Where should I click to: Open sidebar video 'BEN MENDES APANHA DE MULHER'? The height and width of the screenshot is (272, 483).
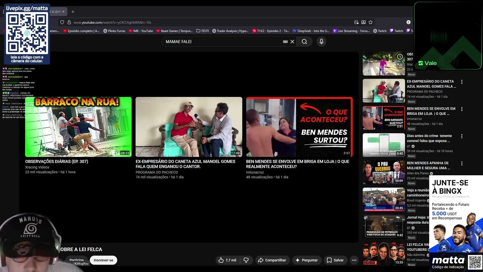(x=428, y=165)
